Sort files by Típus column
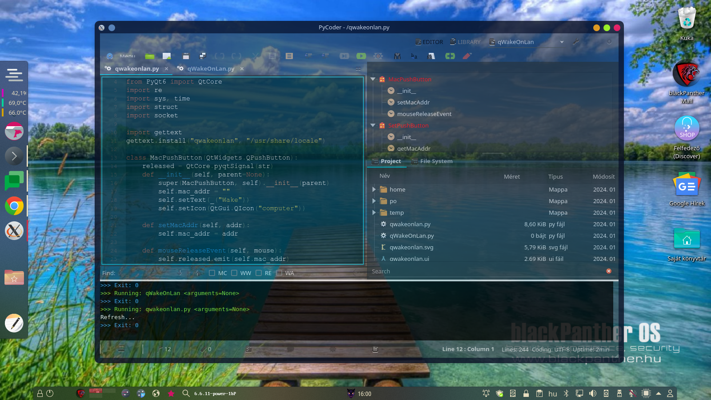This screenshot has height=400, width=711. (555, 176)
